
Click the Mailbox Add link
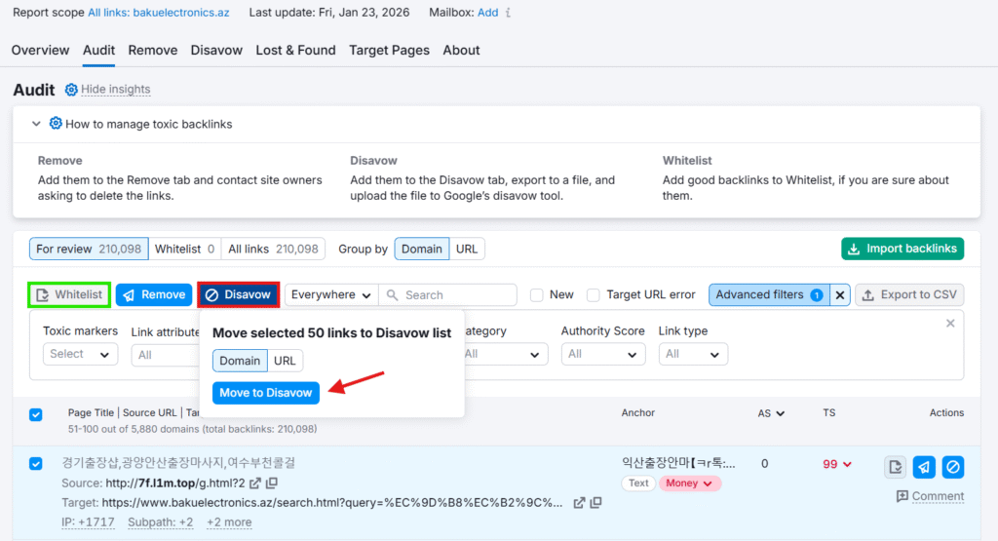click(x=487, y=13)
